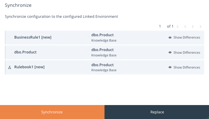Go to the first page of results

(178, 27)
